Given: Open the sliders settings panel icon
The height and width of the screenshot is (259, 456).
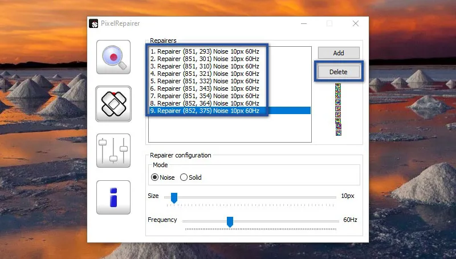Looking at the screenshot, I should 113,151.
